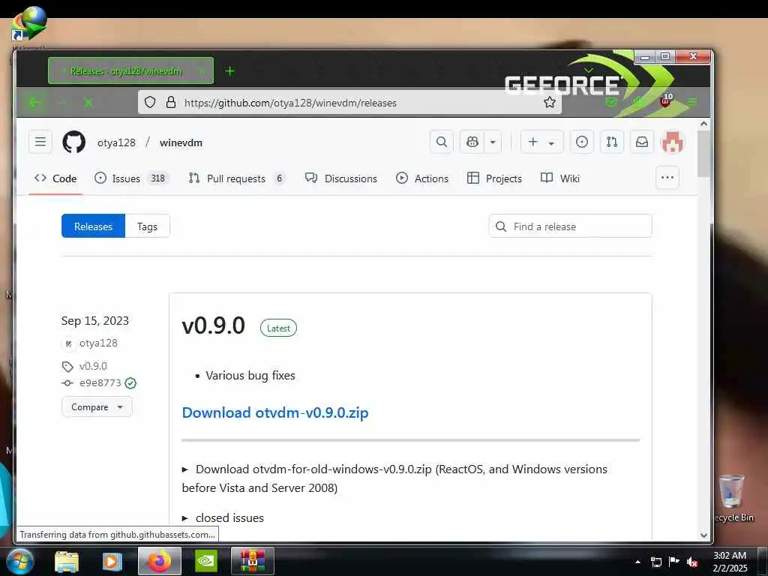Click the tracking protection shield icon
768x576 pixels.
150,102
